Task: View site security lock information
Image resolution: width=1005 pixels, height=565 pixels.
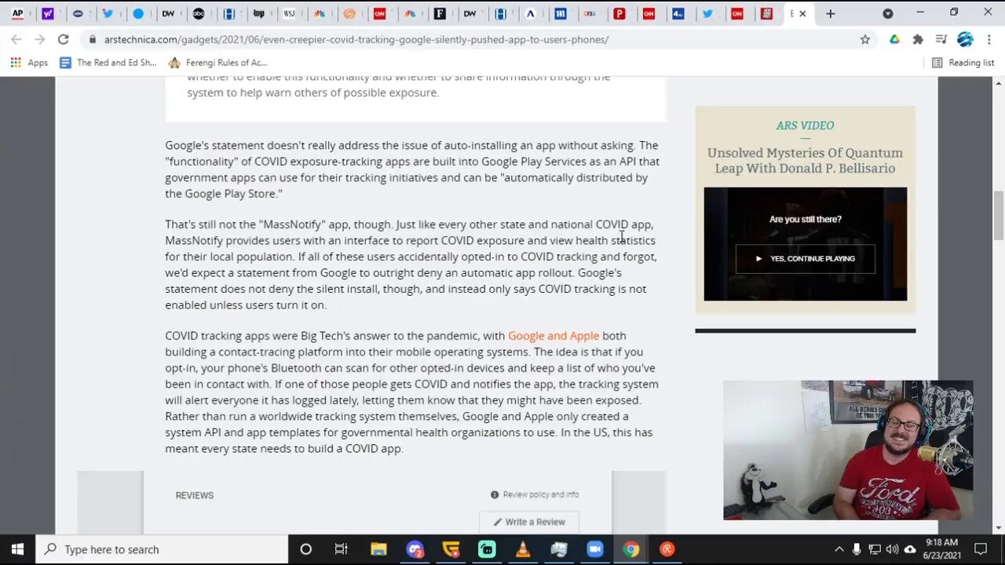Action: click(x=93, y=39)
